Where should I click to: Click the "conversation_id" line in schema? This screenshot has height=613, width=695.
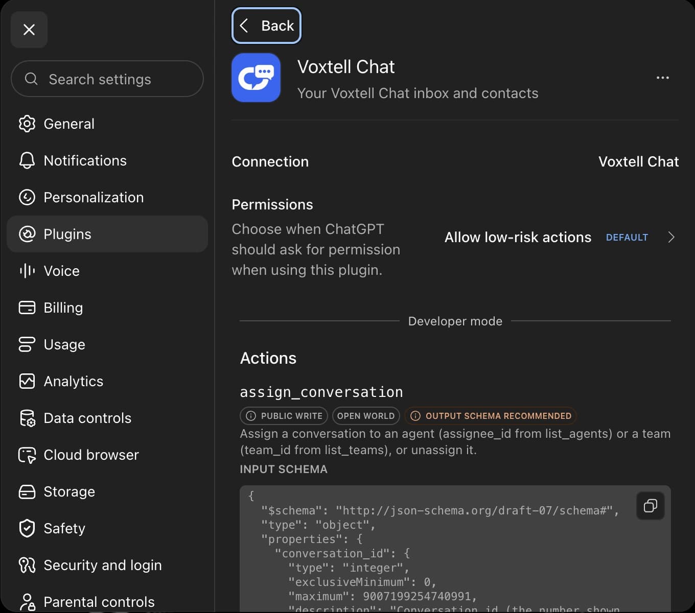342,553
